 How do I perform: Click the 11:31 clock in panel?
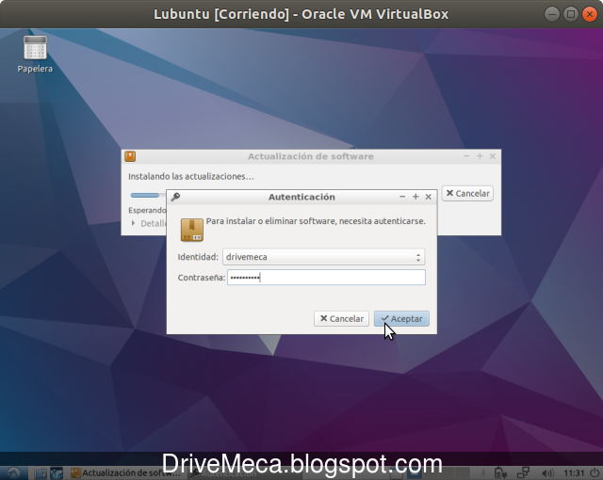[x=574, y=473]
